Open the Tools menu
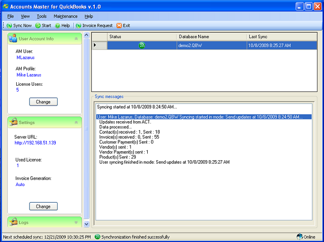Viewport: 324px width, 242px height. [41, 16]
